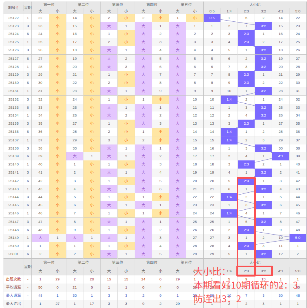Click the 2:3 label in red outlined box

246,271
